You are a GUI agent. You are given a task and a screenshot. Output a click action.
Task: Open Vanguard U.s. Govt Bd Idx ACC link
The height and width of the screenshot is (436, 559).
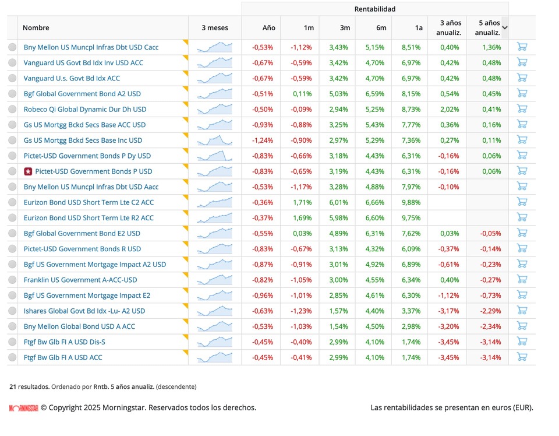coord(72,78)
